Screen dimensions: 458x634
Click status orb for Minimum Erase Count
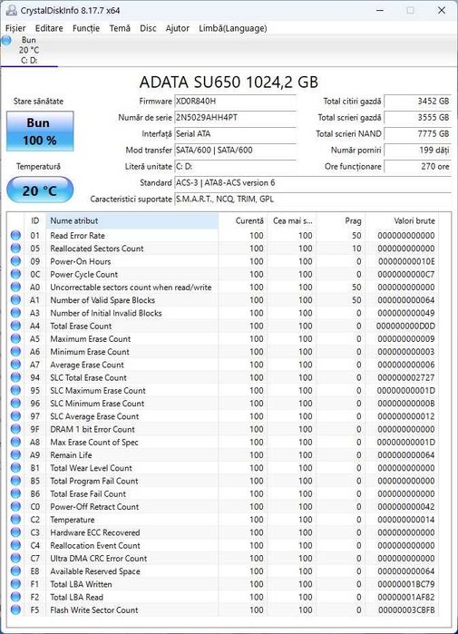coord(15,352)
